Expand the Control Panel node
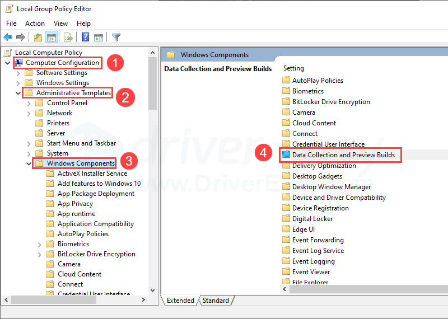The height and width of the screenshot is (319, 448). (29, 104)
